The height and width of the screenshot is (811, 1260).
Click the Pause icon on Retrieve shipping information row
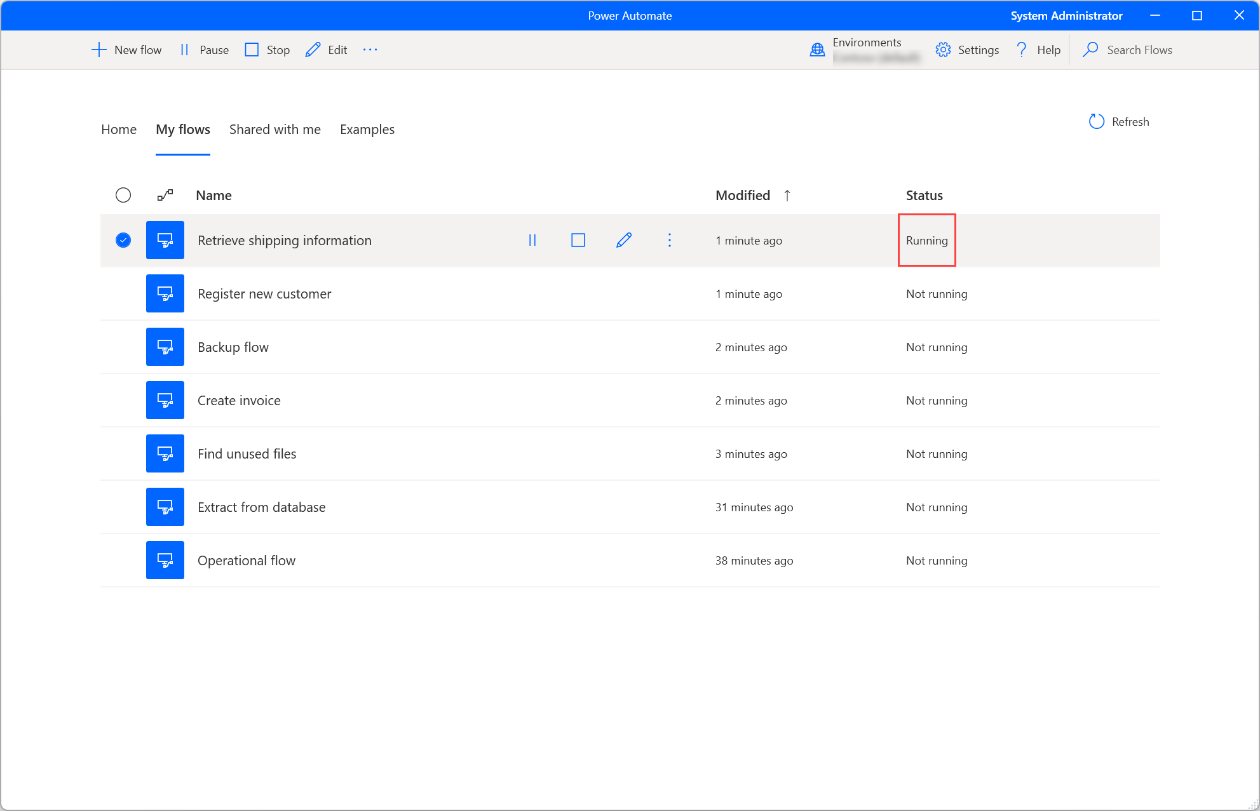(x=532, y=239)
